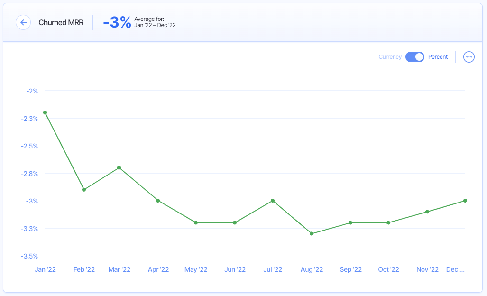Click the May '22 data point
The height and width of the screenshot is (296, 487).
coord(196,222)
